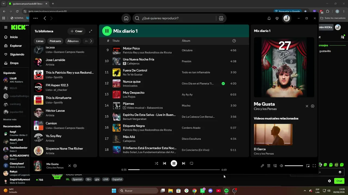Open the mini player icon

[x=308, y=166]
